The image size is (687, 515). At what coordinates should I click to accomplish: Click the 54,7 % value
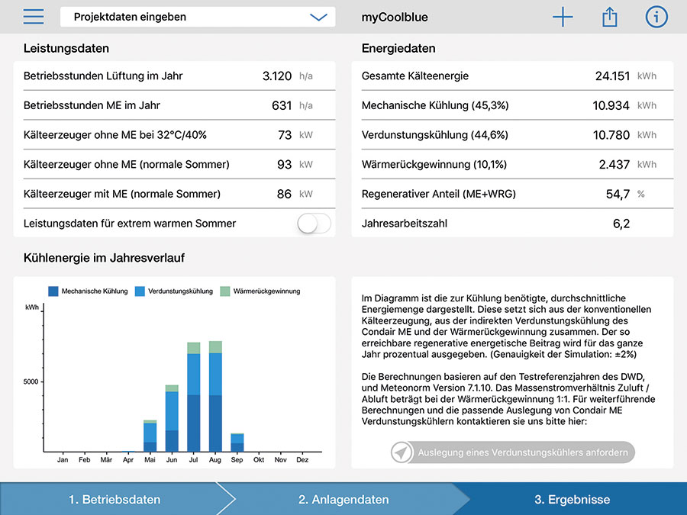625,194
